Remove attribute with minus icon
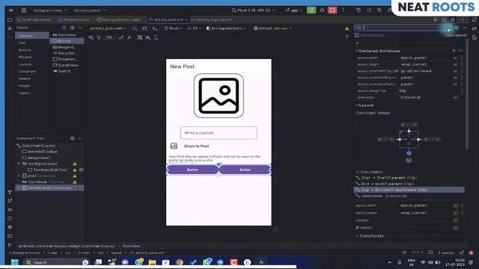The height and width of the screenshot is (269, 479). pyautogui.click(x=461, y=51)
